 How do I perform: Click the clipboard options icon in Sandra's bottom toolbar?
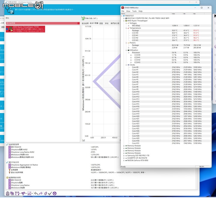coord(7,194)
